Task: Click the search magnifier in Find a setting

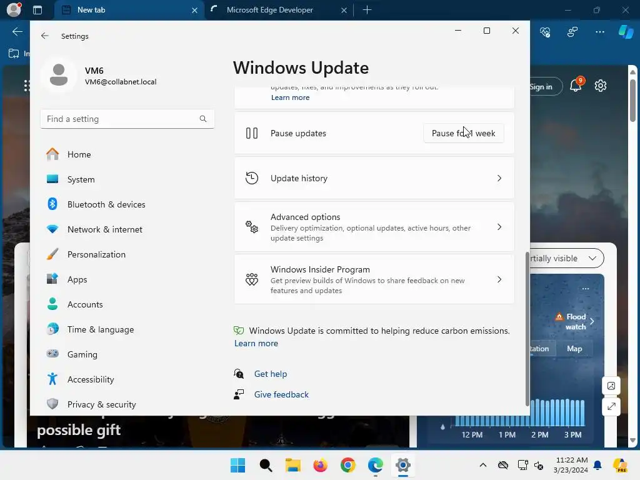Action: tap(203, 119)
